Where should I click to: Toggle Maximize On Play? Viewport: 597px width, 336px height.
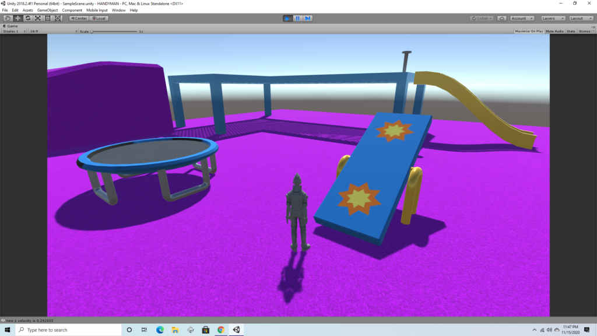pos(529,31)
